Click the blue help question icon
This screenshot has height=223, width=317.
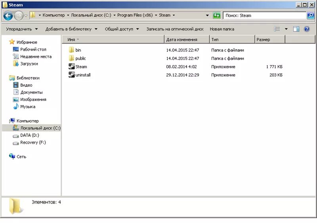pyautogui.click(x=307, y=29)
